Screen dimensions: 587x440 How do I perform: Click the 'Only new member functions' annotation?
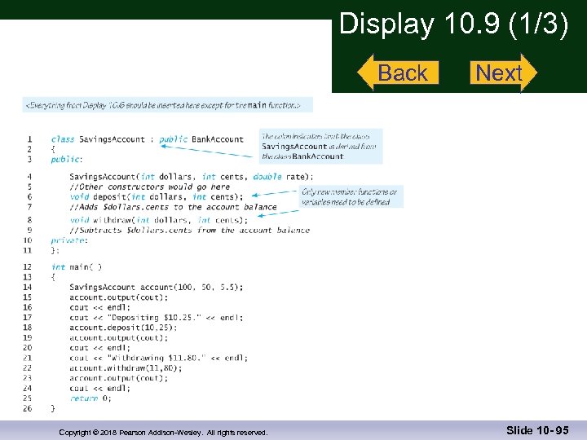(x=351, y=196)
